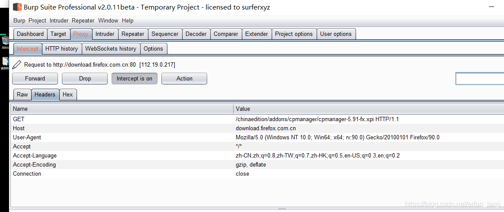Image resolution: width=504 pixels, height=212 pixels.
Task: Go to the Intruder tool tab
Action: point(105,34)
